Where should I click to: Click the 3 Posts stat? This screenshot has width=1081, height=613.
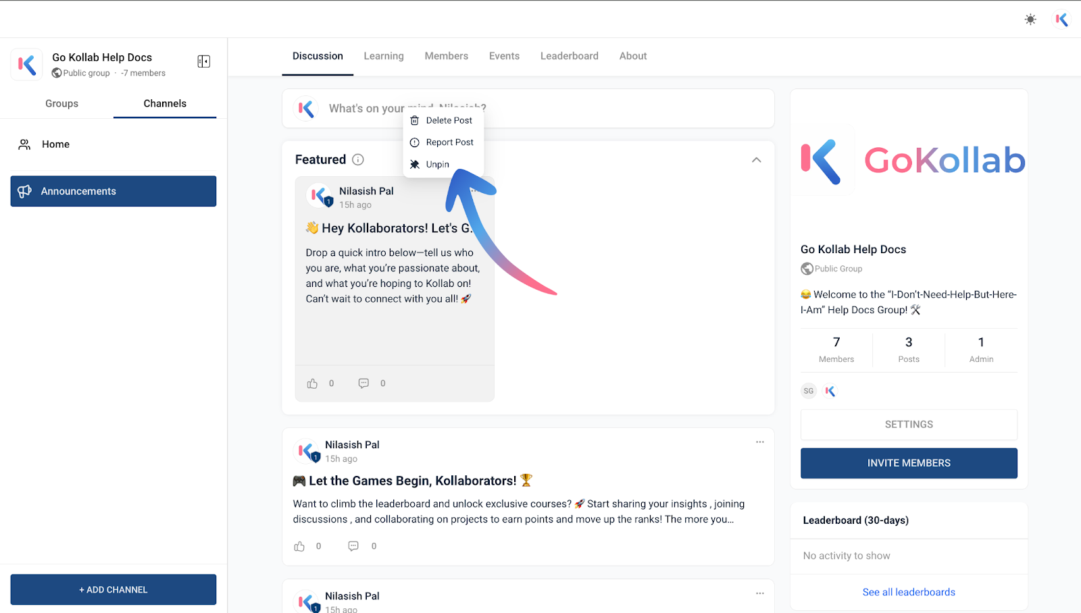(909, 350)
